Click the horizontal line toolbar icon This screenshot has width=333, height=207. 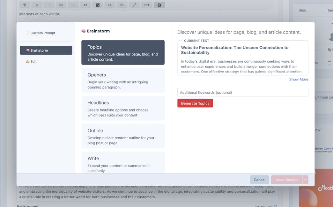pos(73,5)
